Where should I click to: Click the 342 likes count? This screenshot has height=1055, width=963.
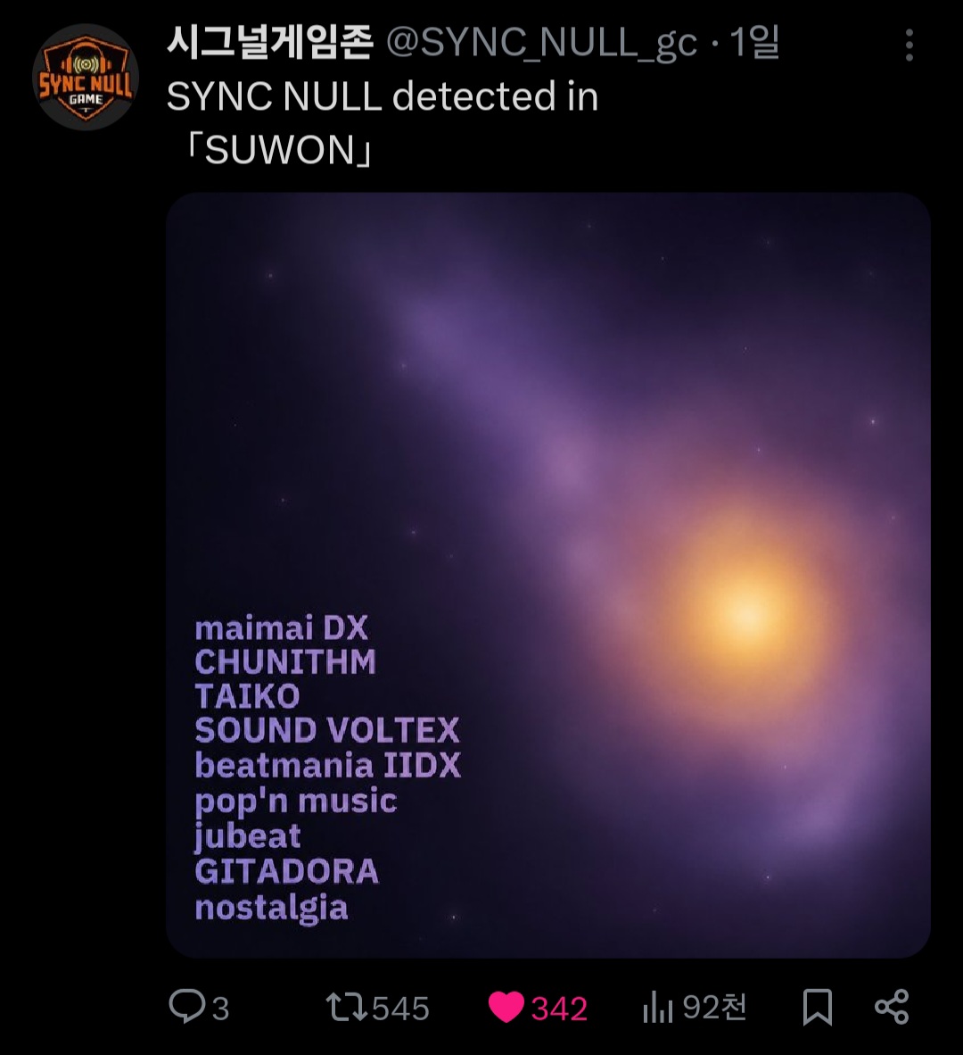[x=559, y=1008]
